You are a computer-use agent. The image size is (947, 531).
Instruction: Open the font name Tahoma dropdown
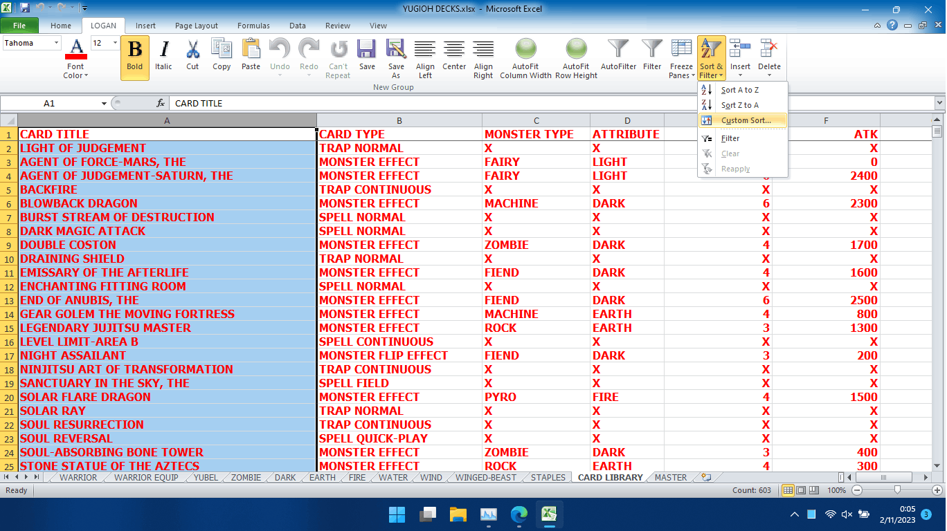click(57, 43)
